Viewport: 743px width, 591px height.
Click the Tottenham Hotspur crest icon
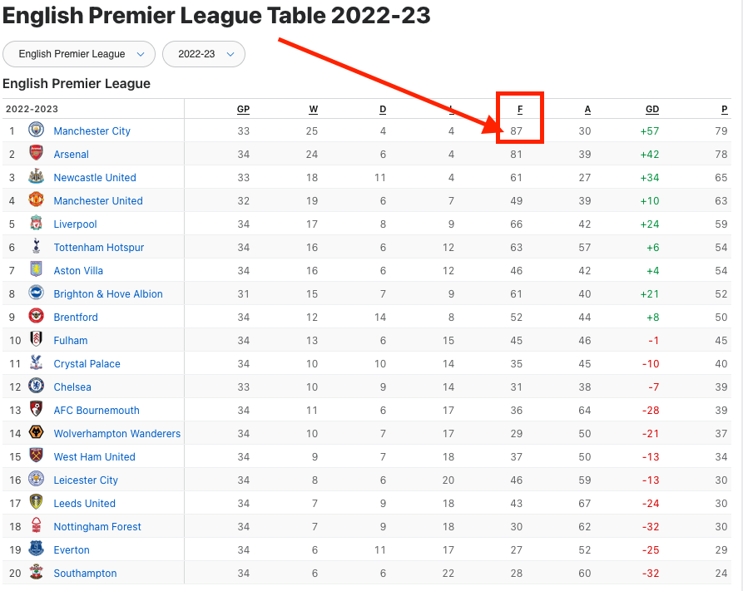coord(36,247)
